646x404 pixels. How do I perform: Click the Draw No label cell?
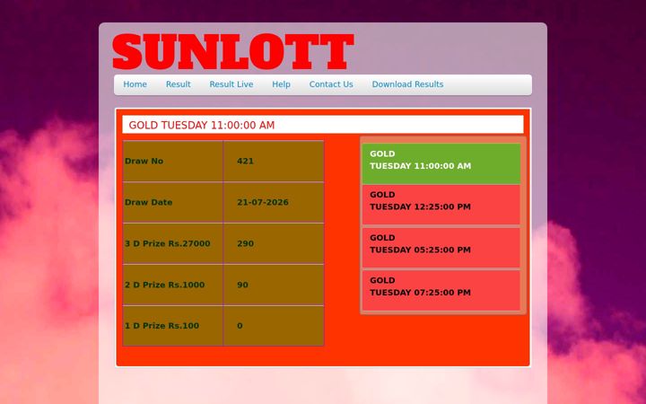[x=173, y=162]
